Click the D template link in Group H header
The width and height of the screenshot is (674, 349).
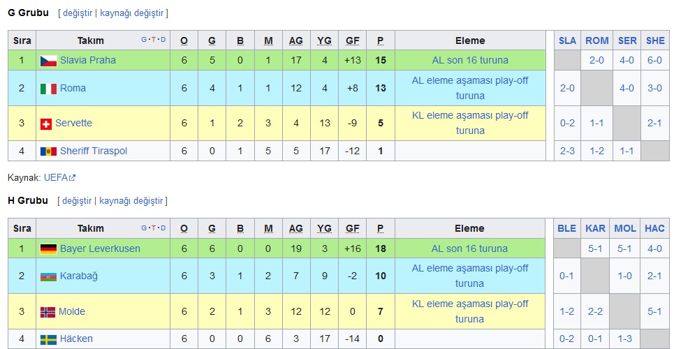point(163,228)
